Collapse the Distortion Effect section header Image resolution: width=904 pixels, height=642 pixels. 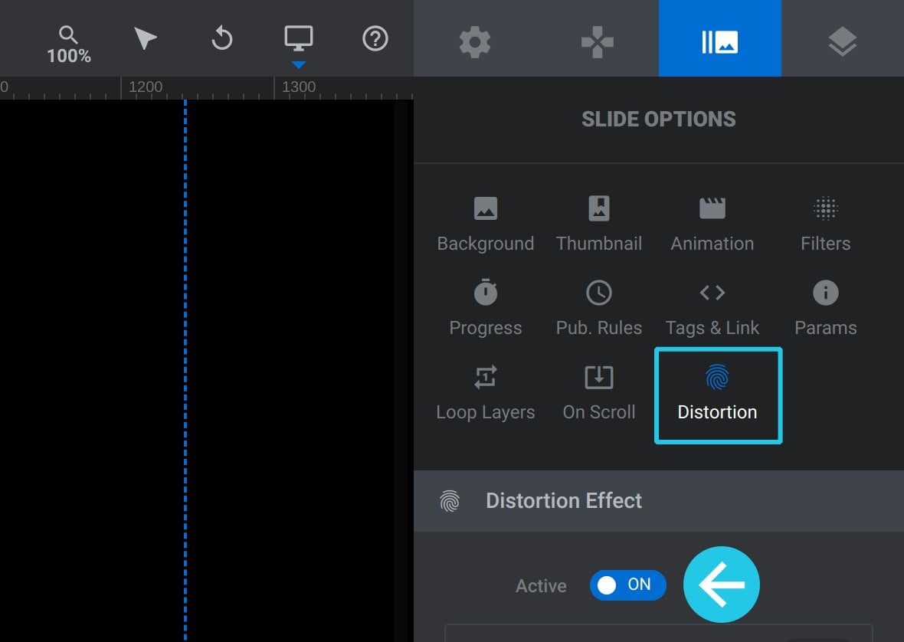coord(659,501)
